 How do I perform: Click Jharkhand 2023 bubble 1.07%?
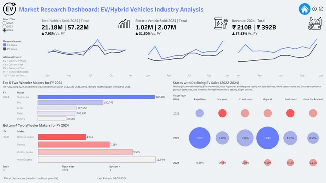point(290,138)
